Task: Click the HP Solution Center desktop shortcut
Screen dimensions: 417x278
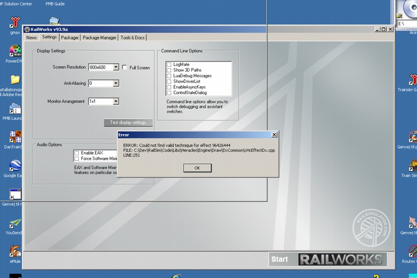Action: point(16,4)
